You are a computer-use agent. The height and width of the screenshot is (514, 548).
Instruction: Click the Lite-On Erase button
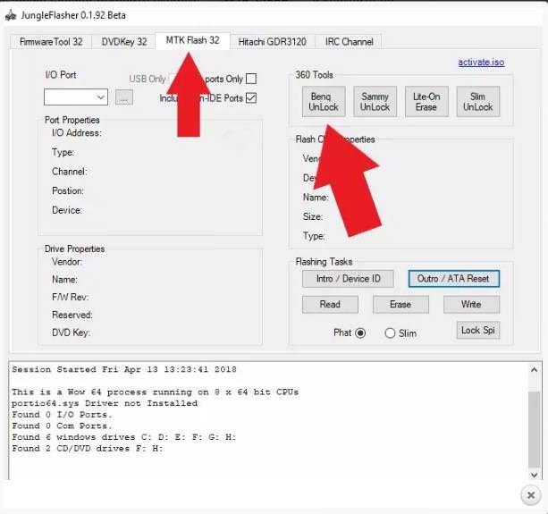pyautogui.click(x=426, y=102)
